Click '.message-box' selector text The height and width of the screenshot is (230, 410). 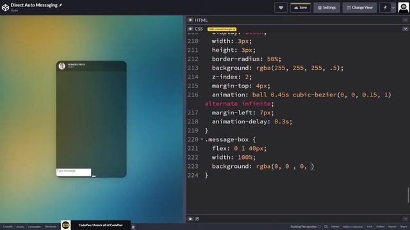(226, 139)
